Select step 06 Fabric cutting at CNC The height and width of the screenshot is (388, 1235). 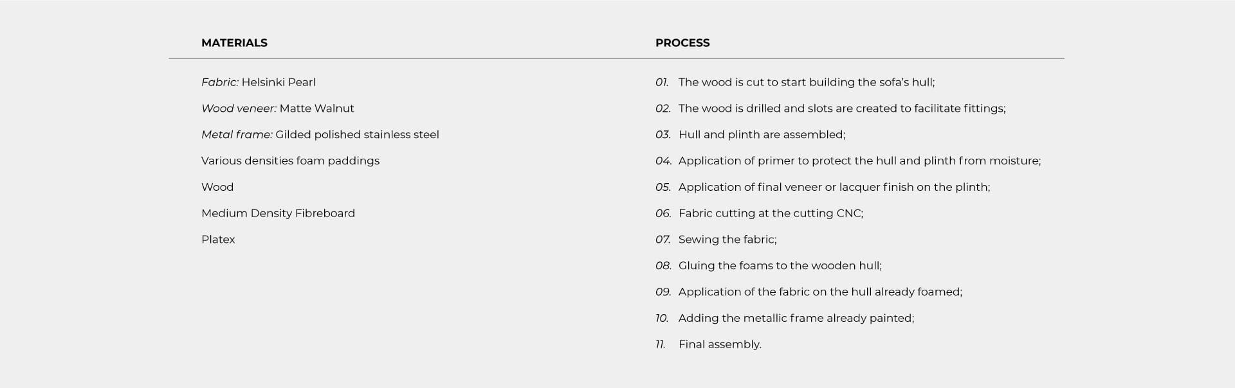tap(771, 213)
